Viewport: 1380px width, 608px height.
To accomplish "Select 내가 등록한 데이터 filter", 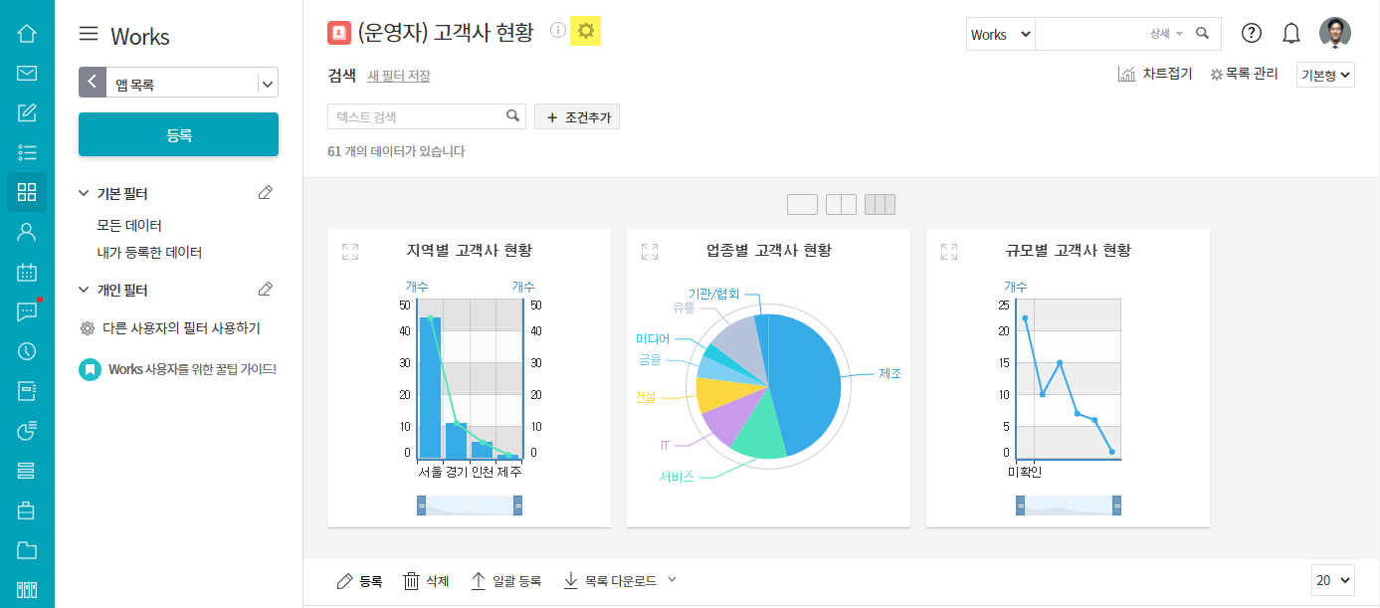I will click(149, 253).
